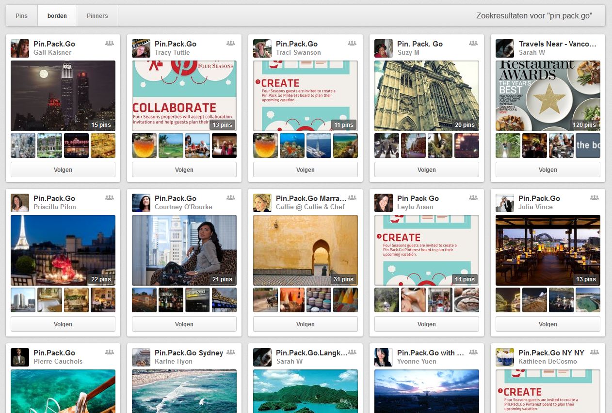612x413 pixels.
Task: Follow the Travels Near board with Volgen
Action: [x=548, y=170]
